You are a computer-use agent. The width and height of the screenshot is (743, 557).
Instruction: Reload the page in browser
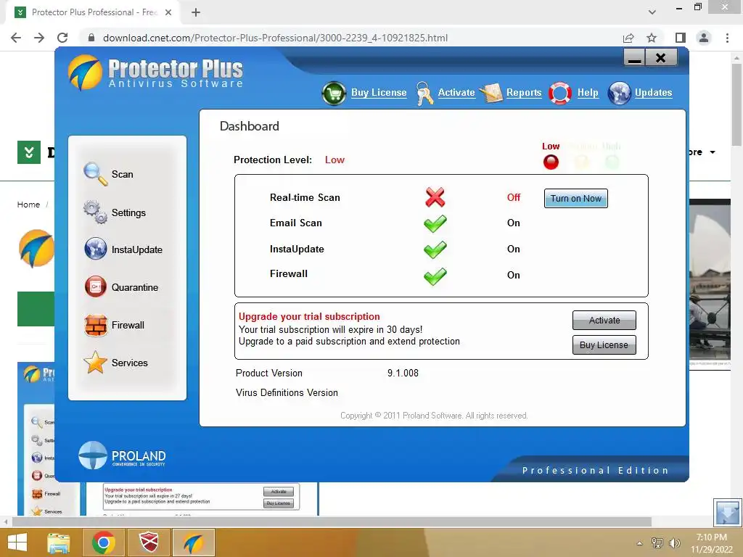[62, 38]
